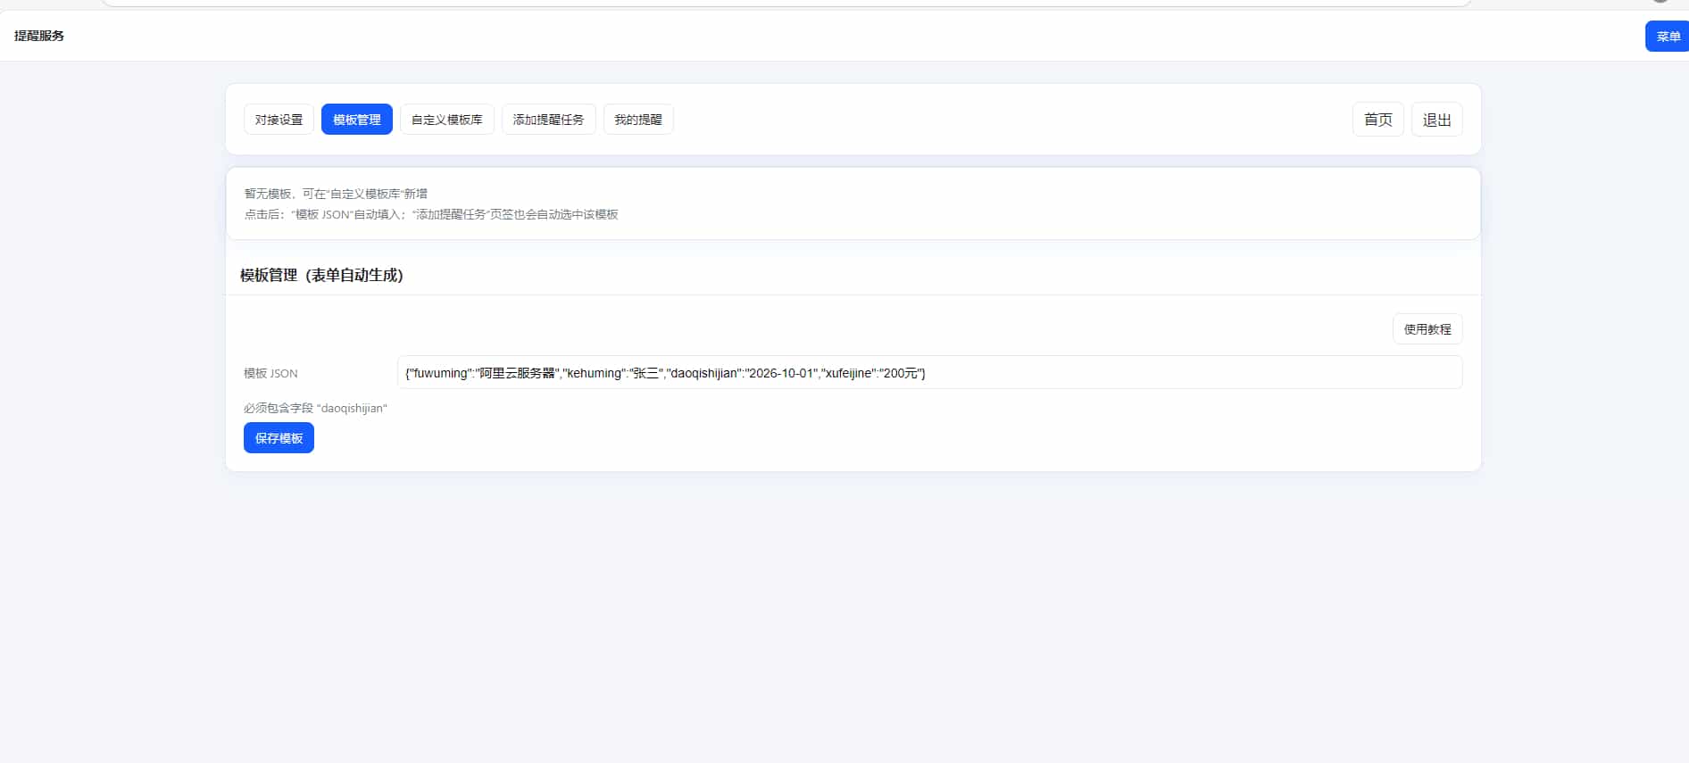Click the 点击后 auto-fill instruction line
1689x763 pixels.
(x=431, y=215)
